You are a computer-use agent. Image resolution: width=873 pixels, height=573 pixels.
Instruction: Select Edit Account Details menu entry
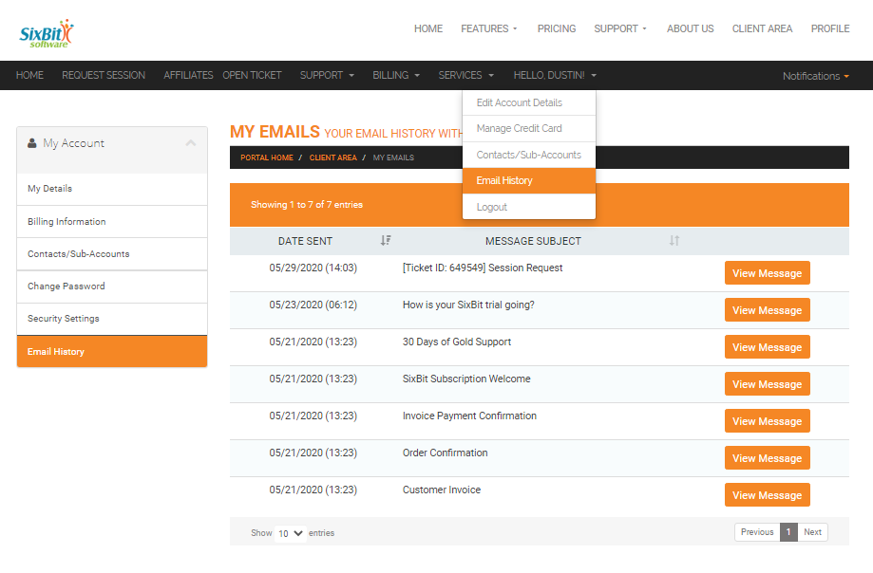click(x=519, y=102)
